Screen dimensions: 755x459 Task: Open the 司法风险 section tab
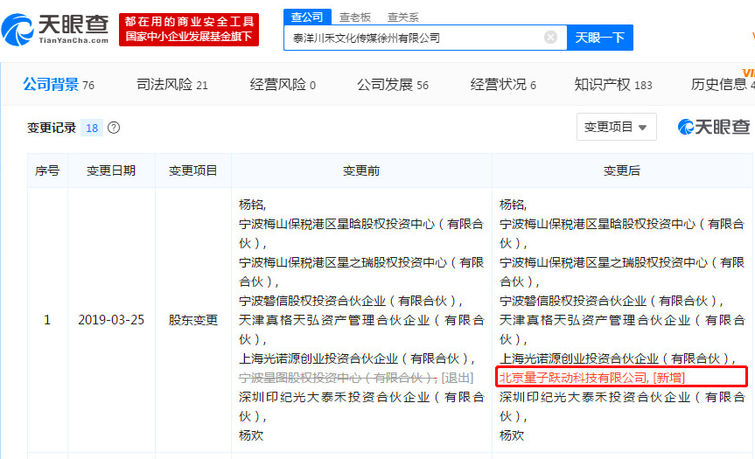point(171,85)
